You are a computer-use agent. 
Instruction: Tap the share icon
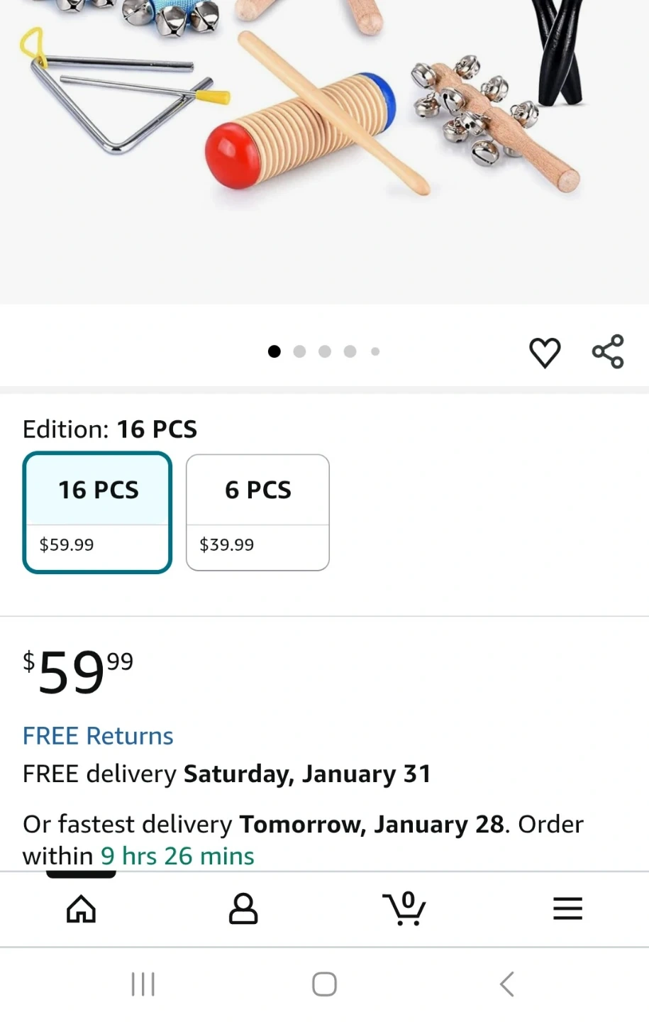tap(608, 351)
